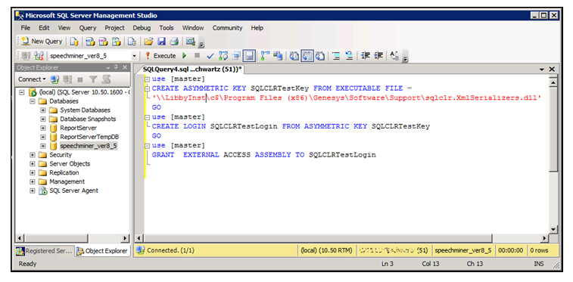Toggle Include Client Statistics
The height and width of the screenshot is (282, 573).
point(278,56)
